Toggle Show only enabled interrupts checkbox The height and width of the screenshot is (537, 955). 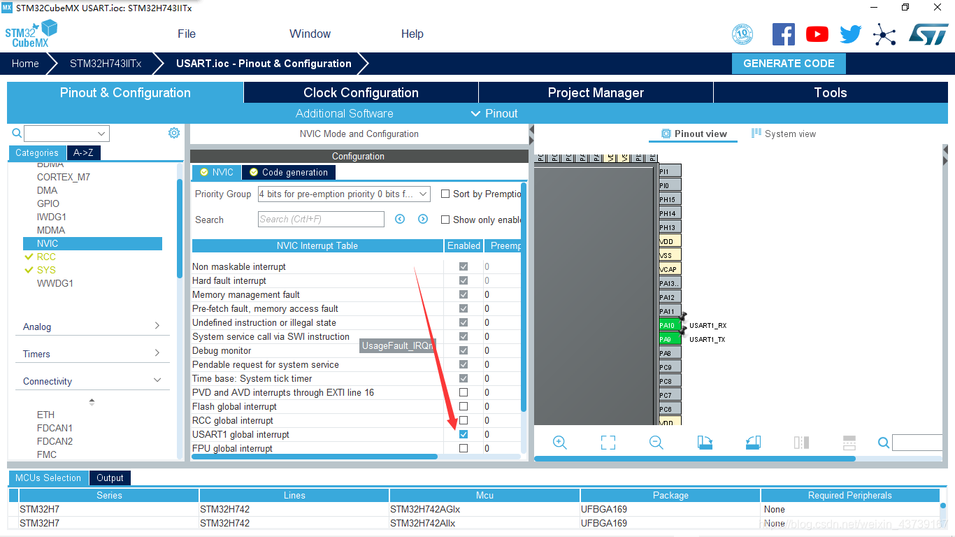coord(445,220)
